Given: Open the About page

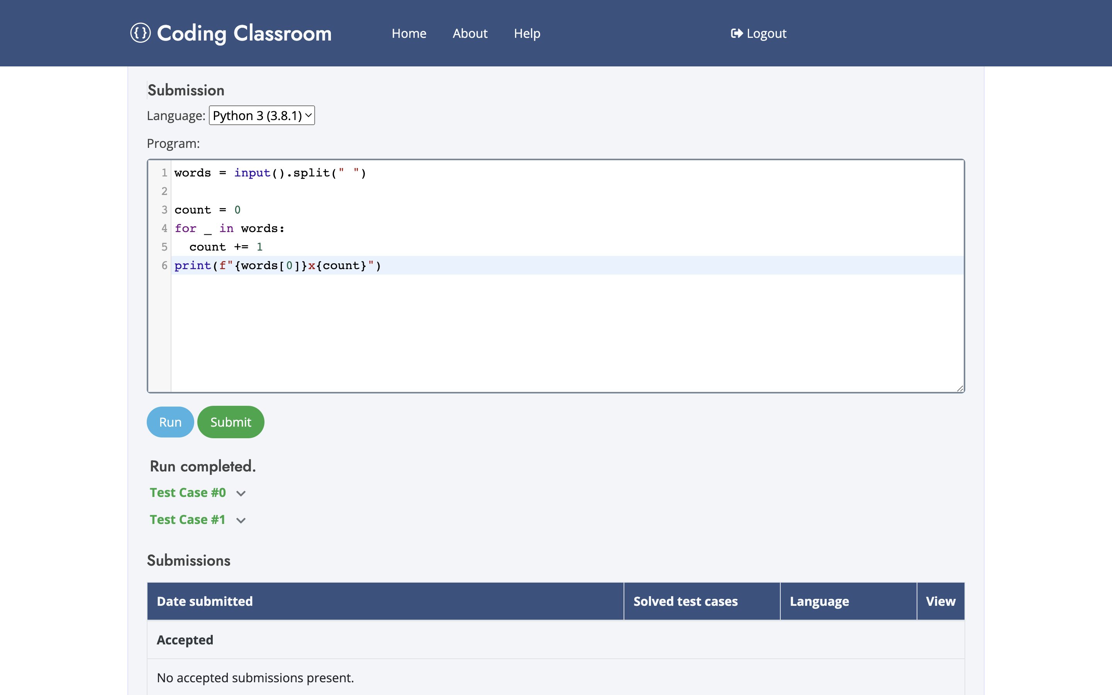Looking at the screenshot, I should pyautogui.click(x=470, y=33).
